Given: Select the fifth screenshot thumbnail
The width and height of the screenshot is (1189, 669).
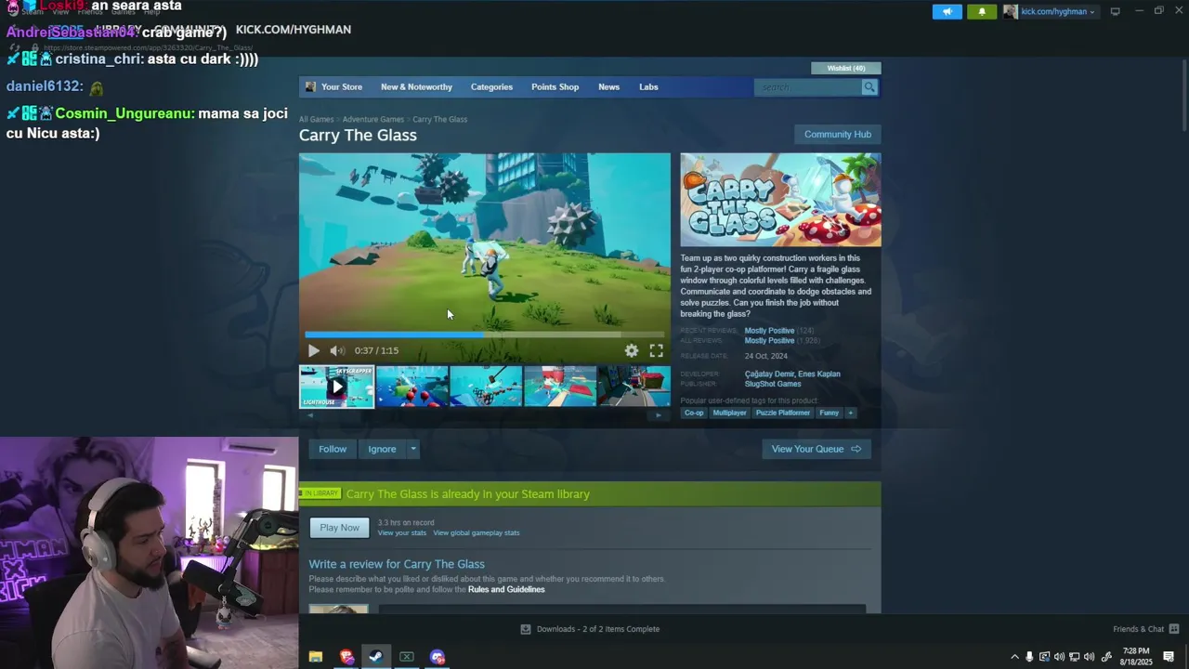Looking at the screenshot, I should 634,387.
